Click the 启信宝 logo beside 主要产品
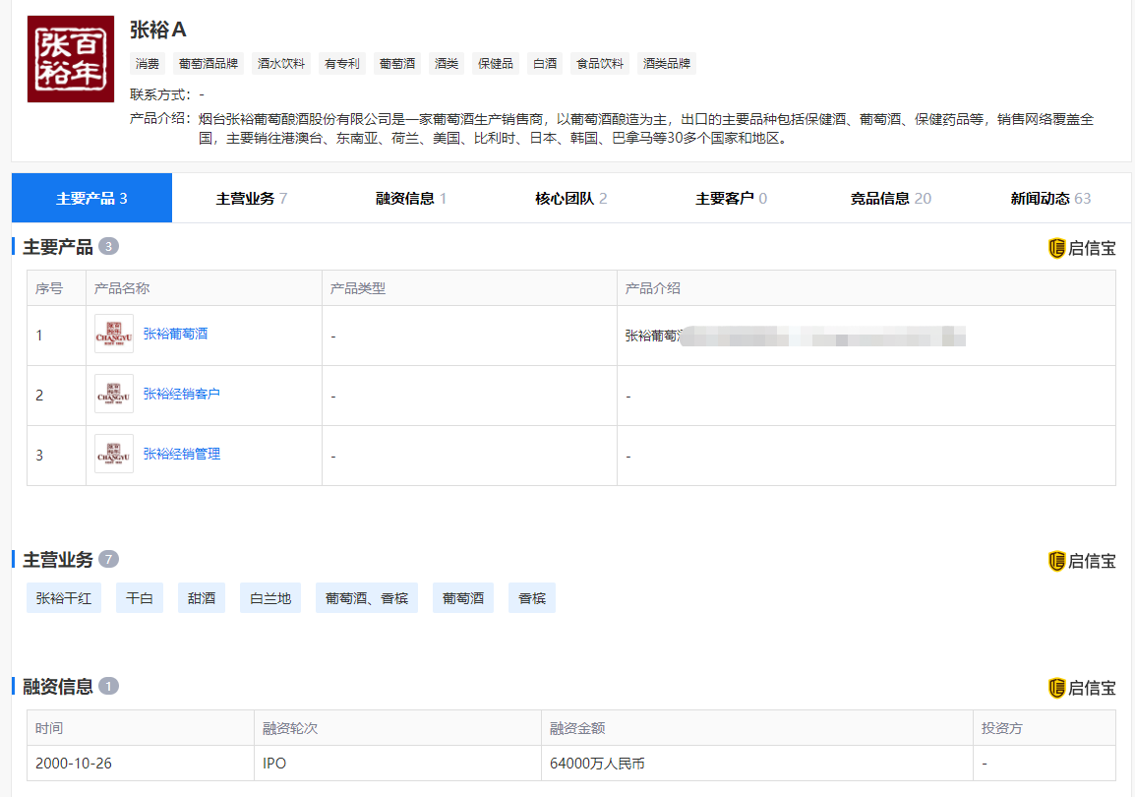This screenshot has width=1135, height=797. [1082, 248]
